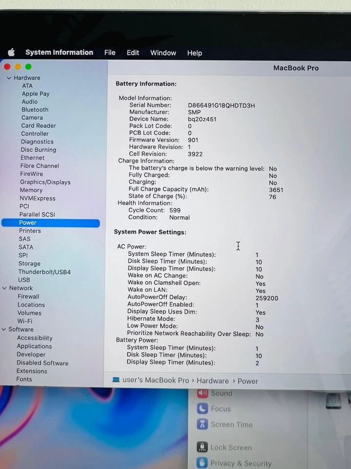The width and height of the screenshot is (351, 469).
Task: Open the Window menu
Action: tap(163, 53)
